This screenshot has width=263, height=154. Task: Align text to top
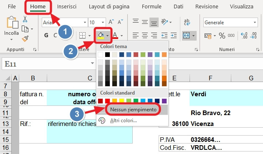click(136, 21)
